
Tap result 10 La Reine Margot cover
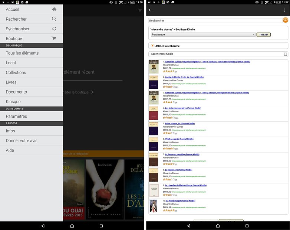153,206
